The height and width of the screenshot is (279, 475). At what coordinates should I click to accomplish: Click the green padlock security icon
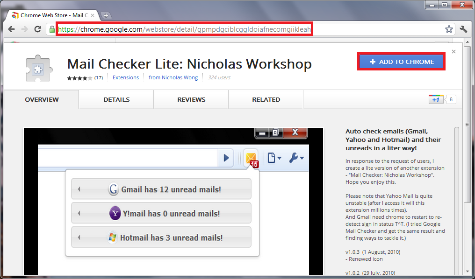(52, 29)
